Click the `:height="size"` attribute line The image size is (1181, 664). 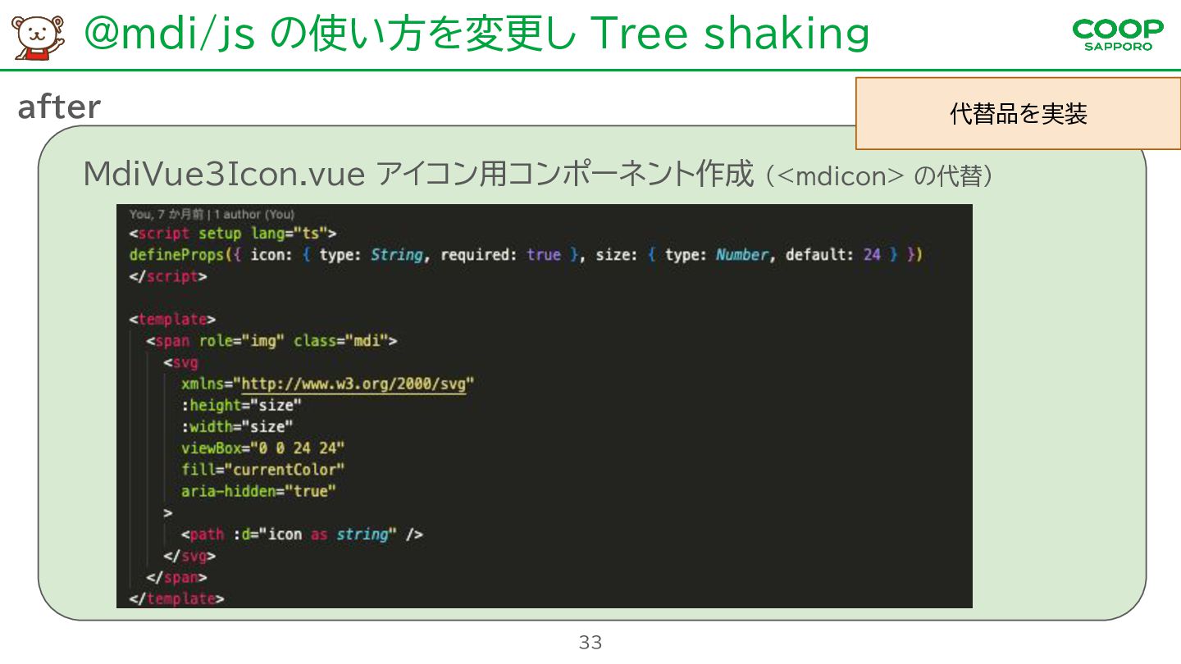[242, 405]
